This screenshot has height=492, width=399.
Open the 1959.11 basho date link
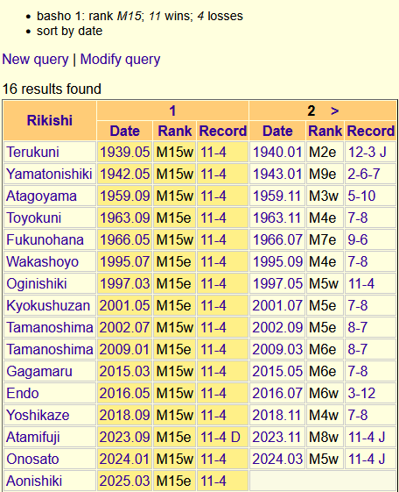[276, 196]
